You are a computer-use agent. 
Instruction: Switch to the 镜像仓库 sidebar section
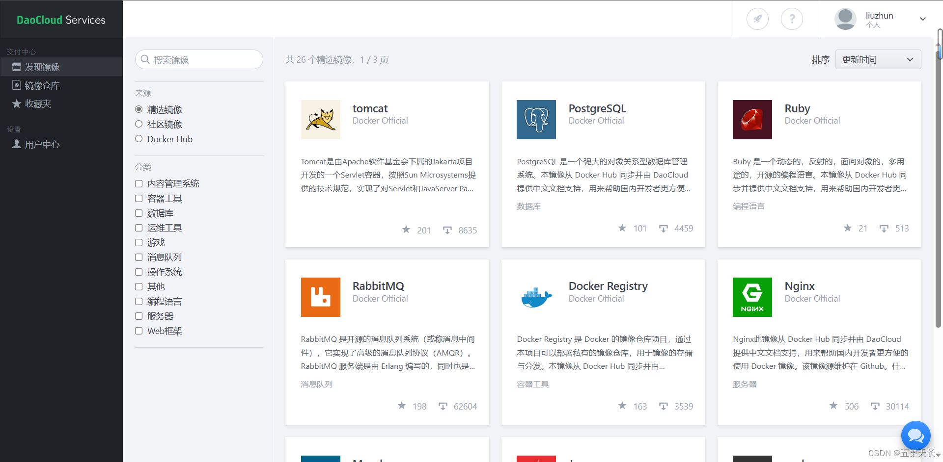(x=42, y=85)
